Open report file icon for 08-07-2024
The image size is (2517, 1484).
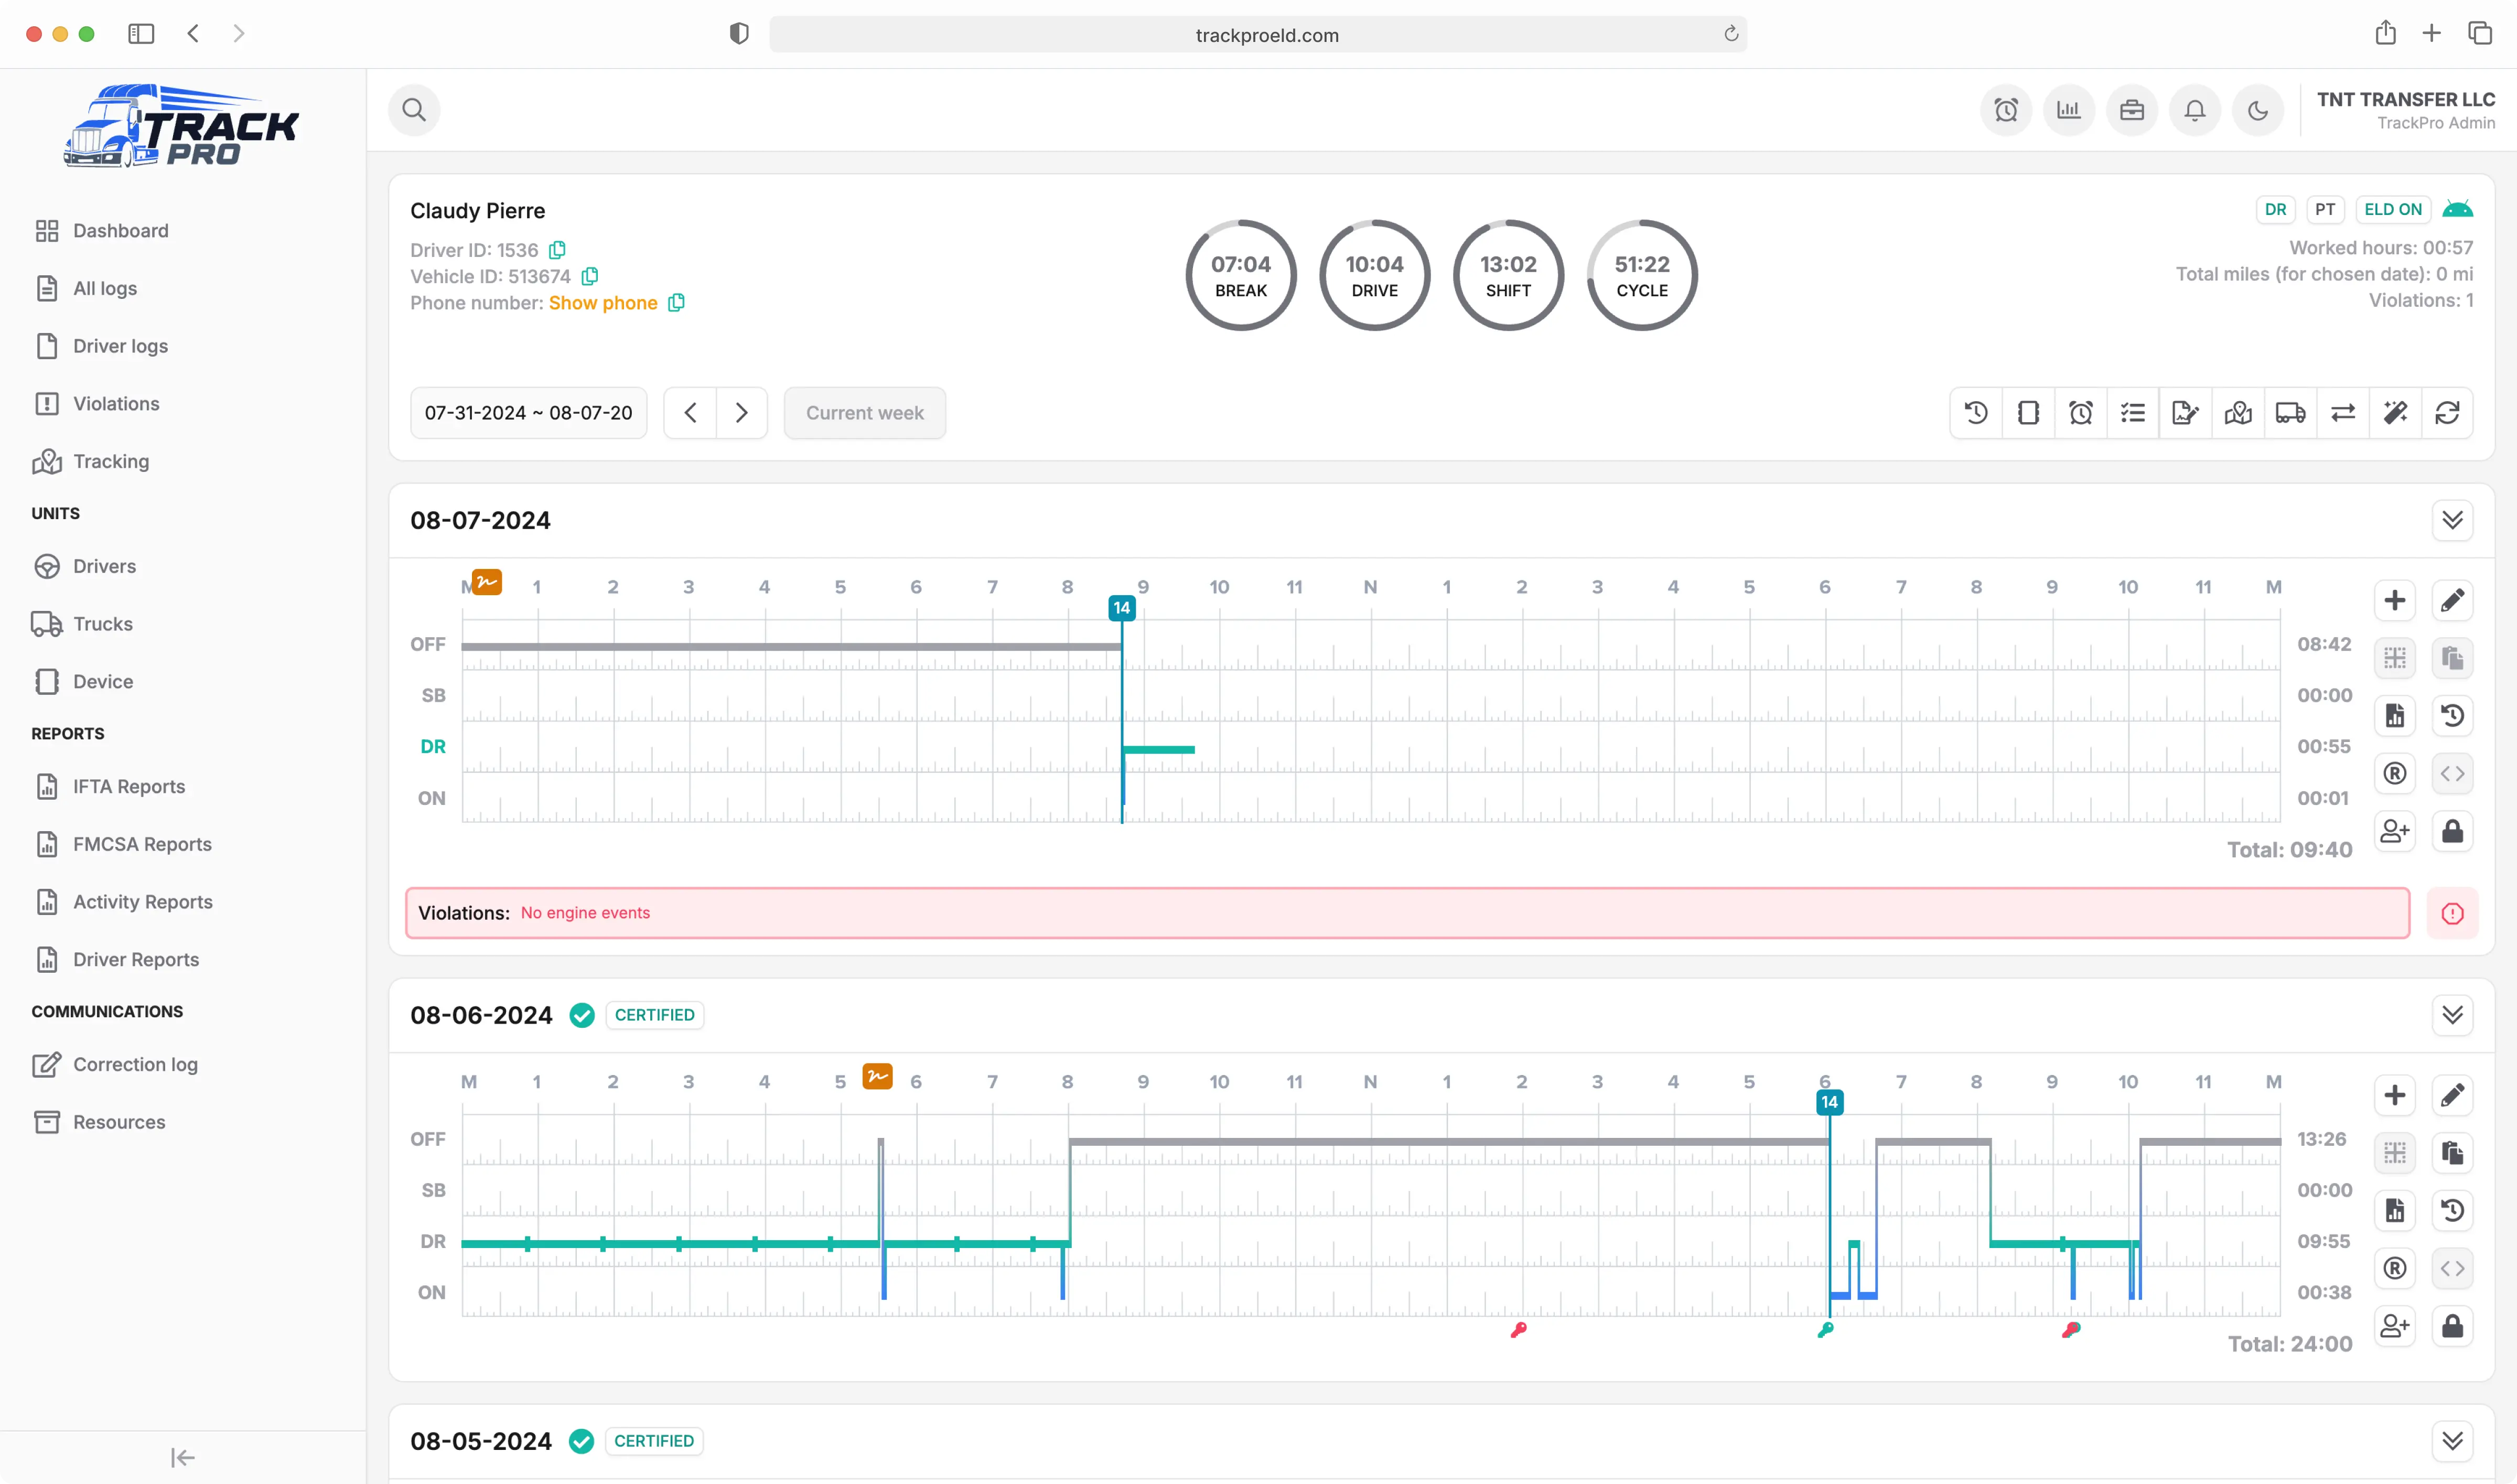[x=2394, y=716]
